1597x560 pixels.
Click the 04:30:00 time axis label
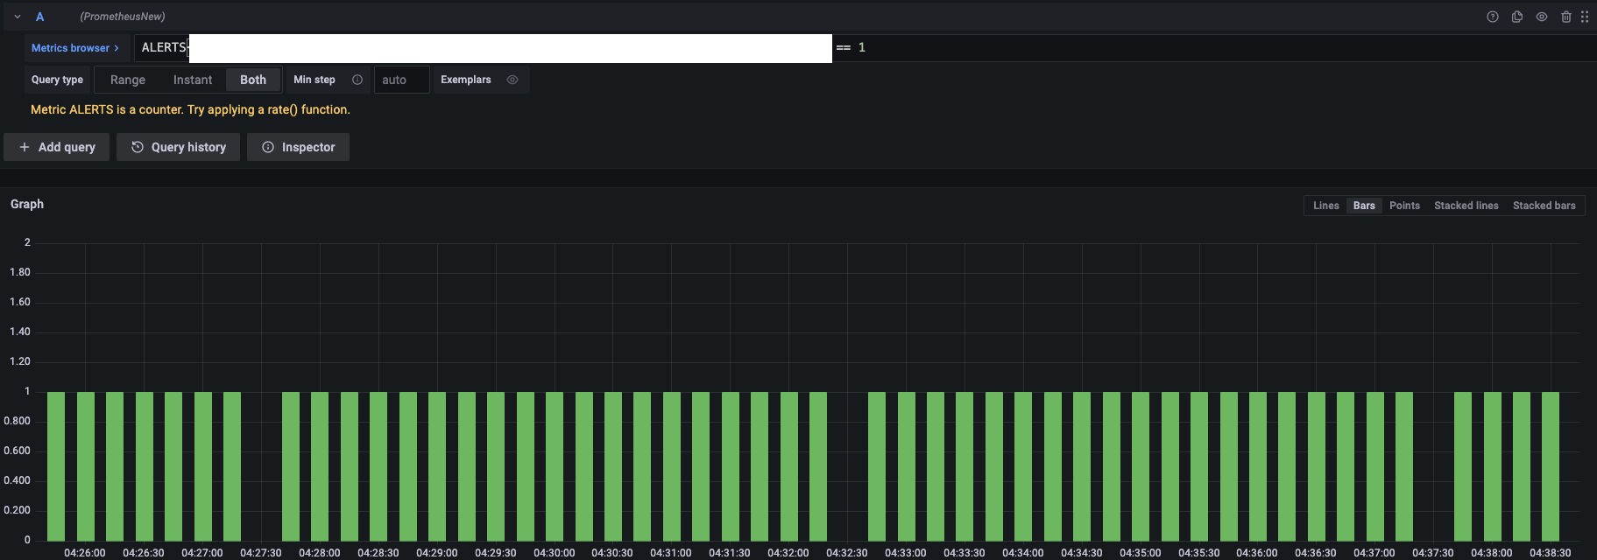[555, 553]
